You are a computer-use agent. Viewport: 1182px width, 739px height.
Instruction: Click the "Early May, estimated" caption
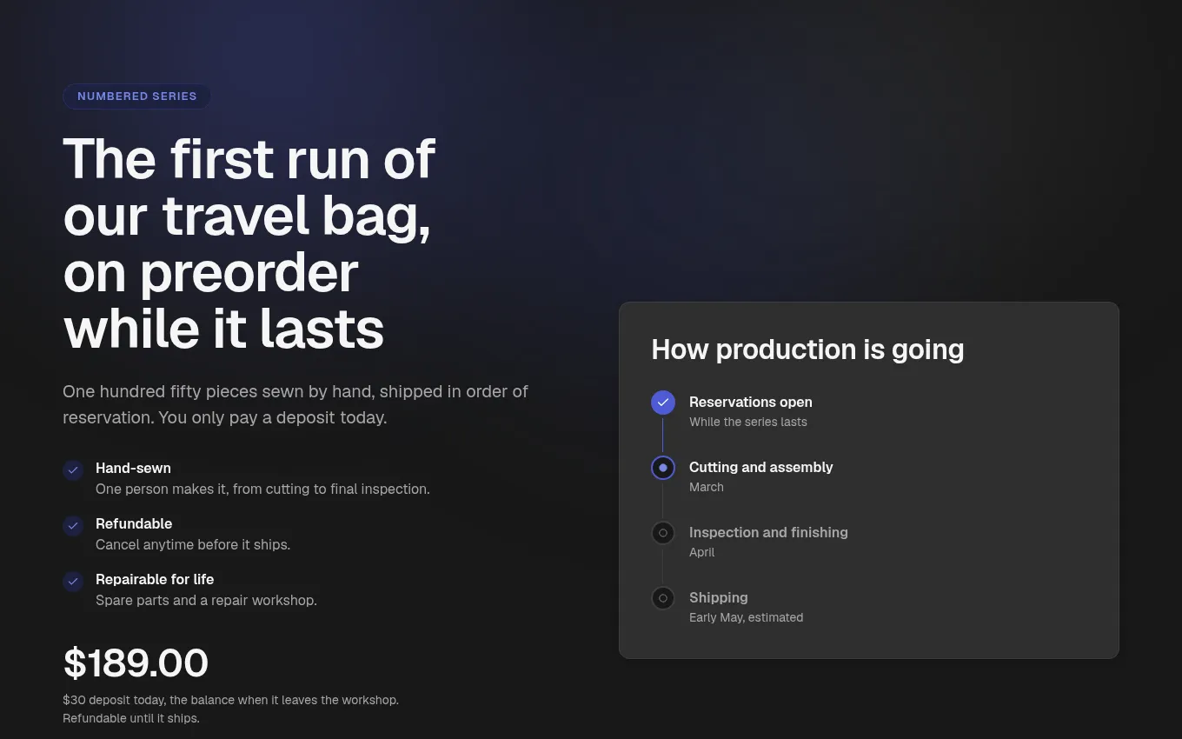pyautogui.click(x=747, y=617)
